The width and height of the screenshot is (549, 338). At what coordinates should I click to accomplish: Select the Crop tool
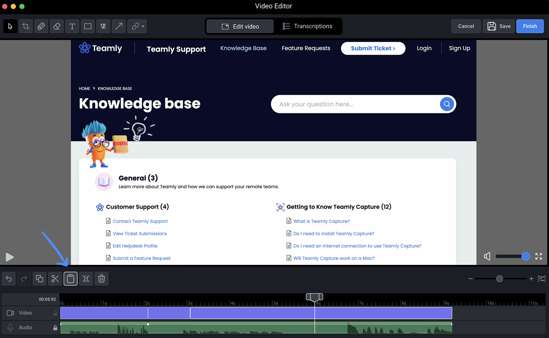click(x=26, y=26)
